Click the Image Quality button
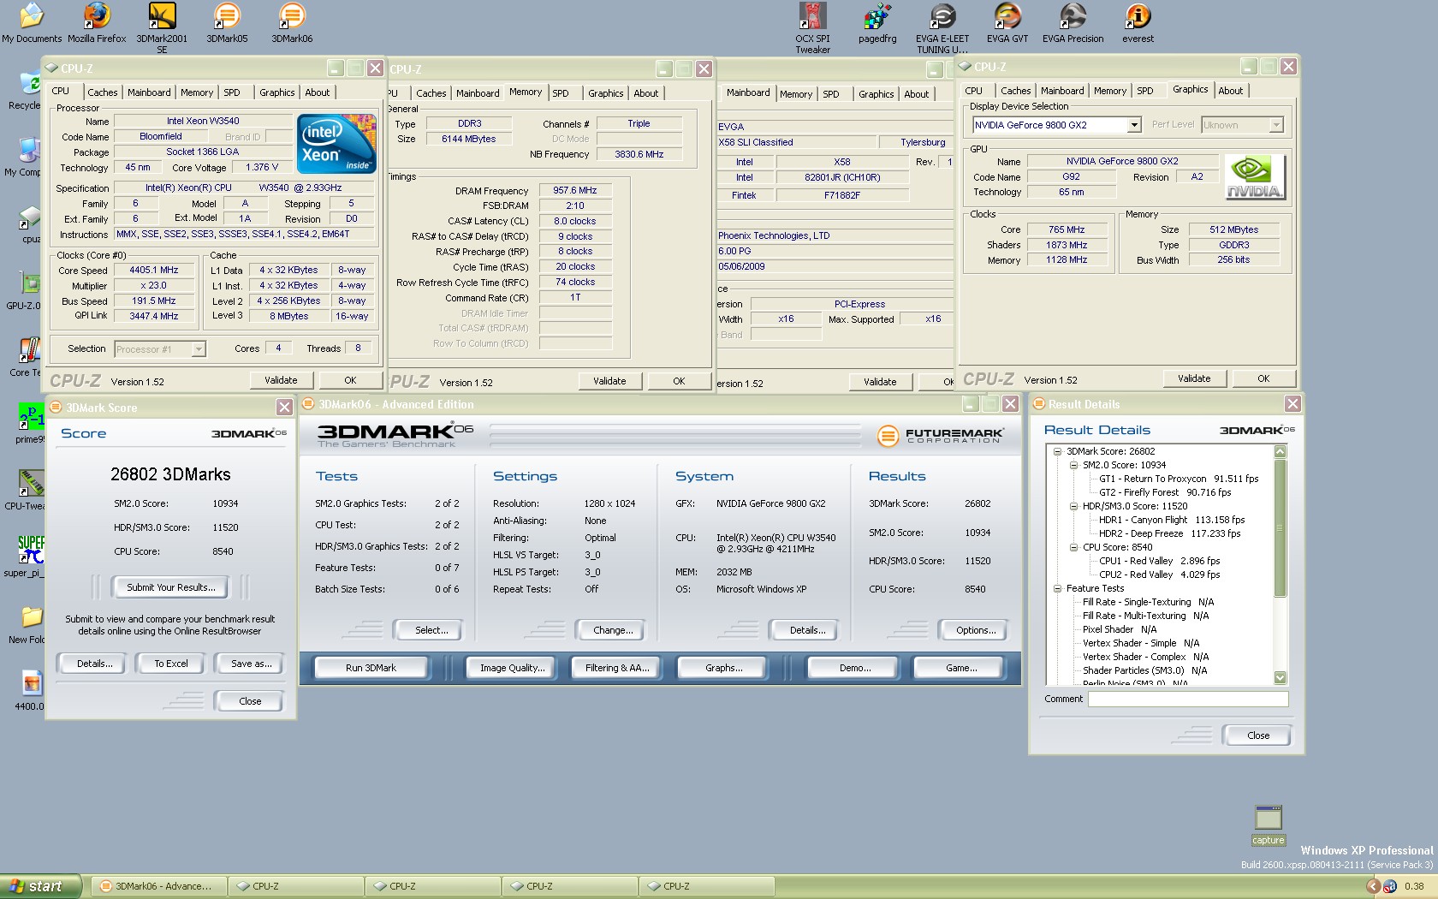Screen dimensions: 1438x899 (512, 668)
